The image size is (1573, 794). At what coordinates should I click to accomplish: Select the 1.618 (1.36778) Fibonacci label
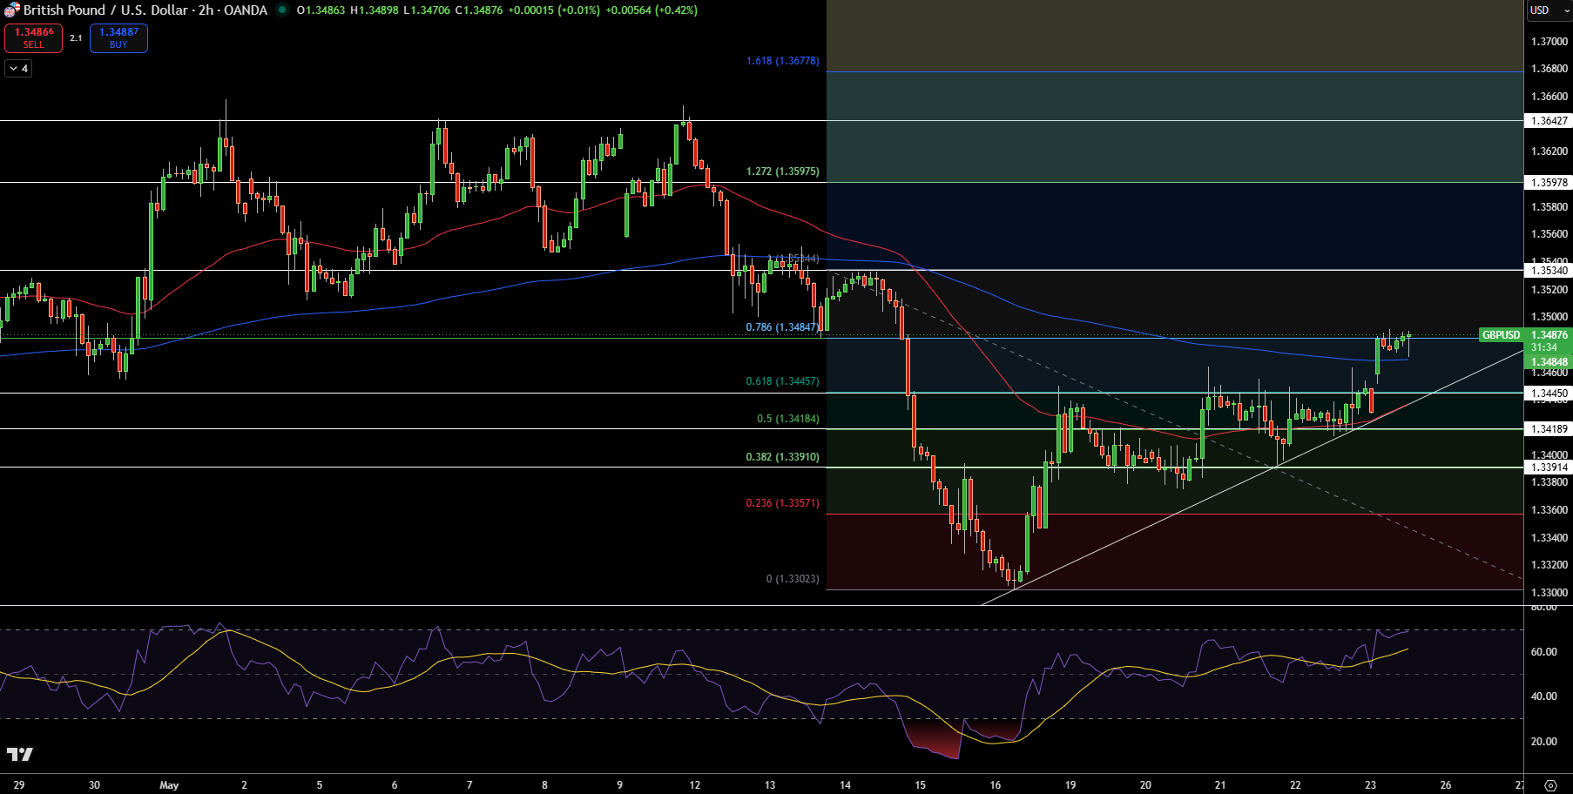[783, 61]
